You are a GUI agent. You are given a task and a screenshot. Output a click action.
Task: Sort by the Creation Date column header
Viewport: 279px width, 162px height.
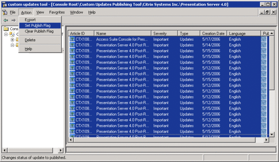[214, 33]
